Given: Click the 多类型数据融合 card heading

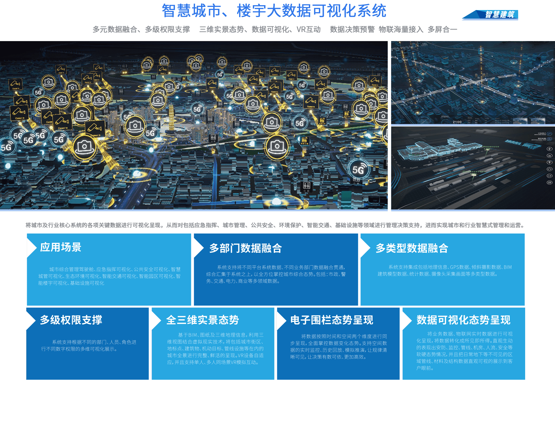Looking at the screenshot, I should click(412, 248).
